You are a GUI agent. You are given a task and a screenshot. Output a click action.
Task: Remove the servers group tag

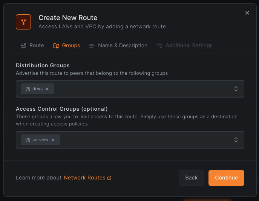pyautogui.click(x=53, y=140)
